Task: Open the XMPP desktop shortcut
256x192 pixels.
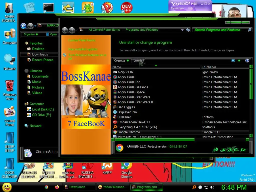Action: (x=107, y=168)
